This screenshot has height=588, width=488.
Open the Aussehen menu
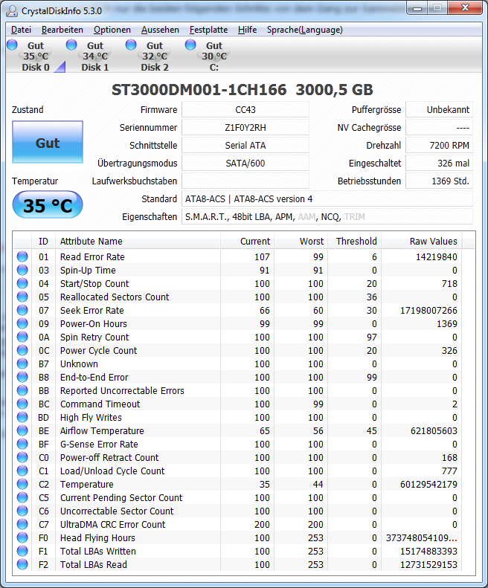(160, 30)
